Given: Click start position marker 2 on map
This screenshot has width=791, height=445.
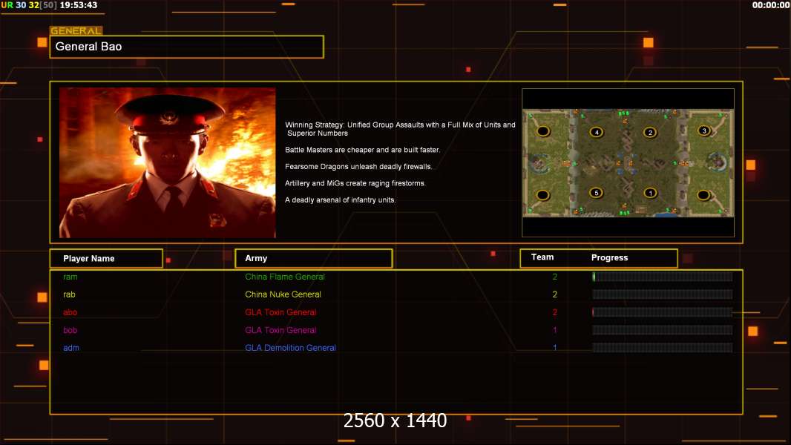Looking at the screenshot, I should click(650, 132).
